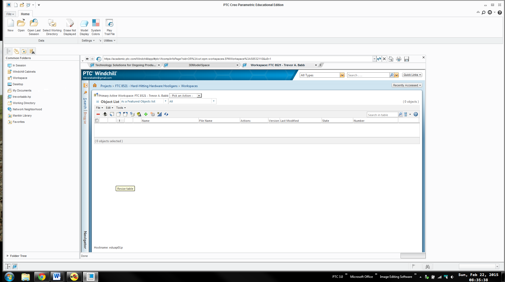Click the check in icon in table toolbar

pyautogui.click(x=112, y=114)
